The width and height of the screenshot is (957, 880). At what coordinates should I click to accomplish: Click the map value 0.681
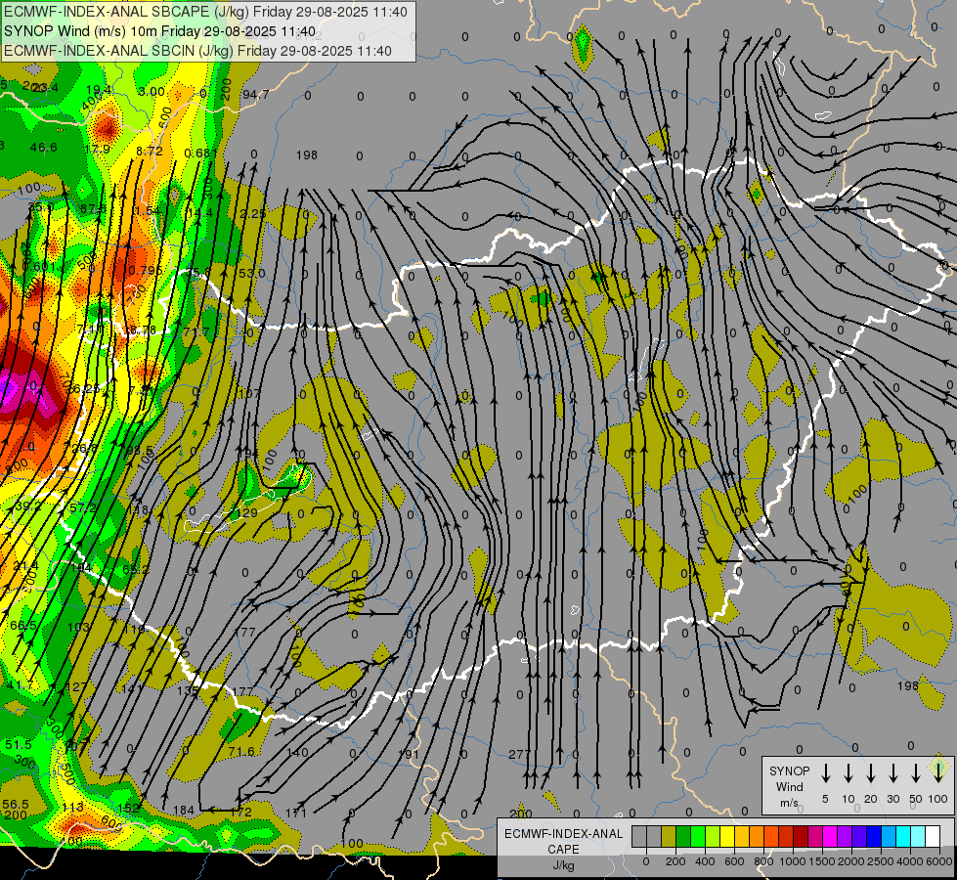200,153
